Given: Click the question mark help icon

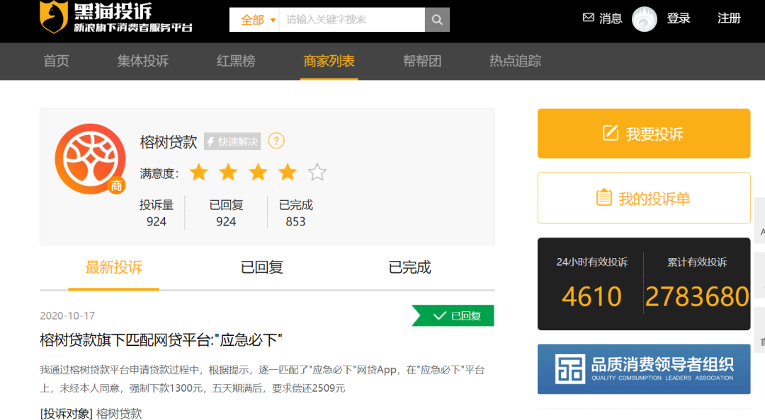Looking at the screenshot, I should (x=277, y=141).
